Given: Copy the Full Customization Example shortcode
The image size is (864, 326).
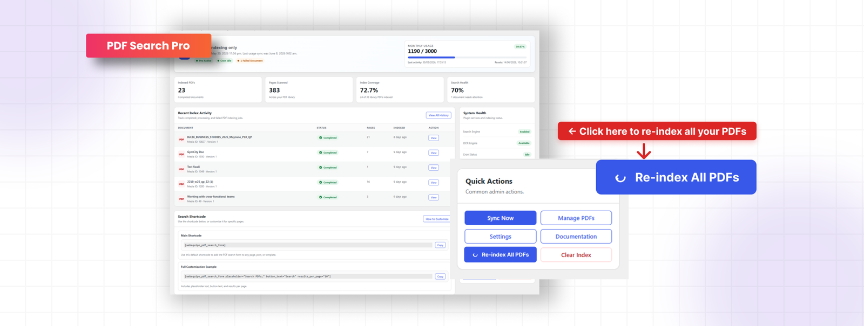Looking at the screenshot, I should [x=440, y=276].
